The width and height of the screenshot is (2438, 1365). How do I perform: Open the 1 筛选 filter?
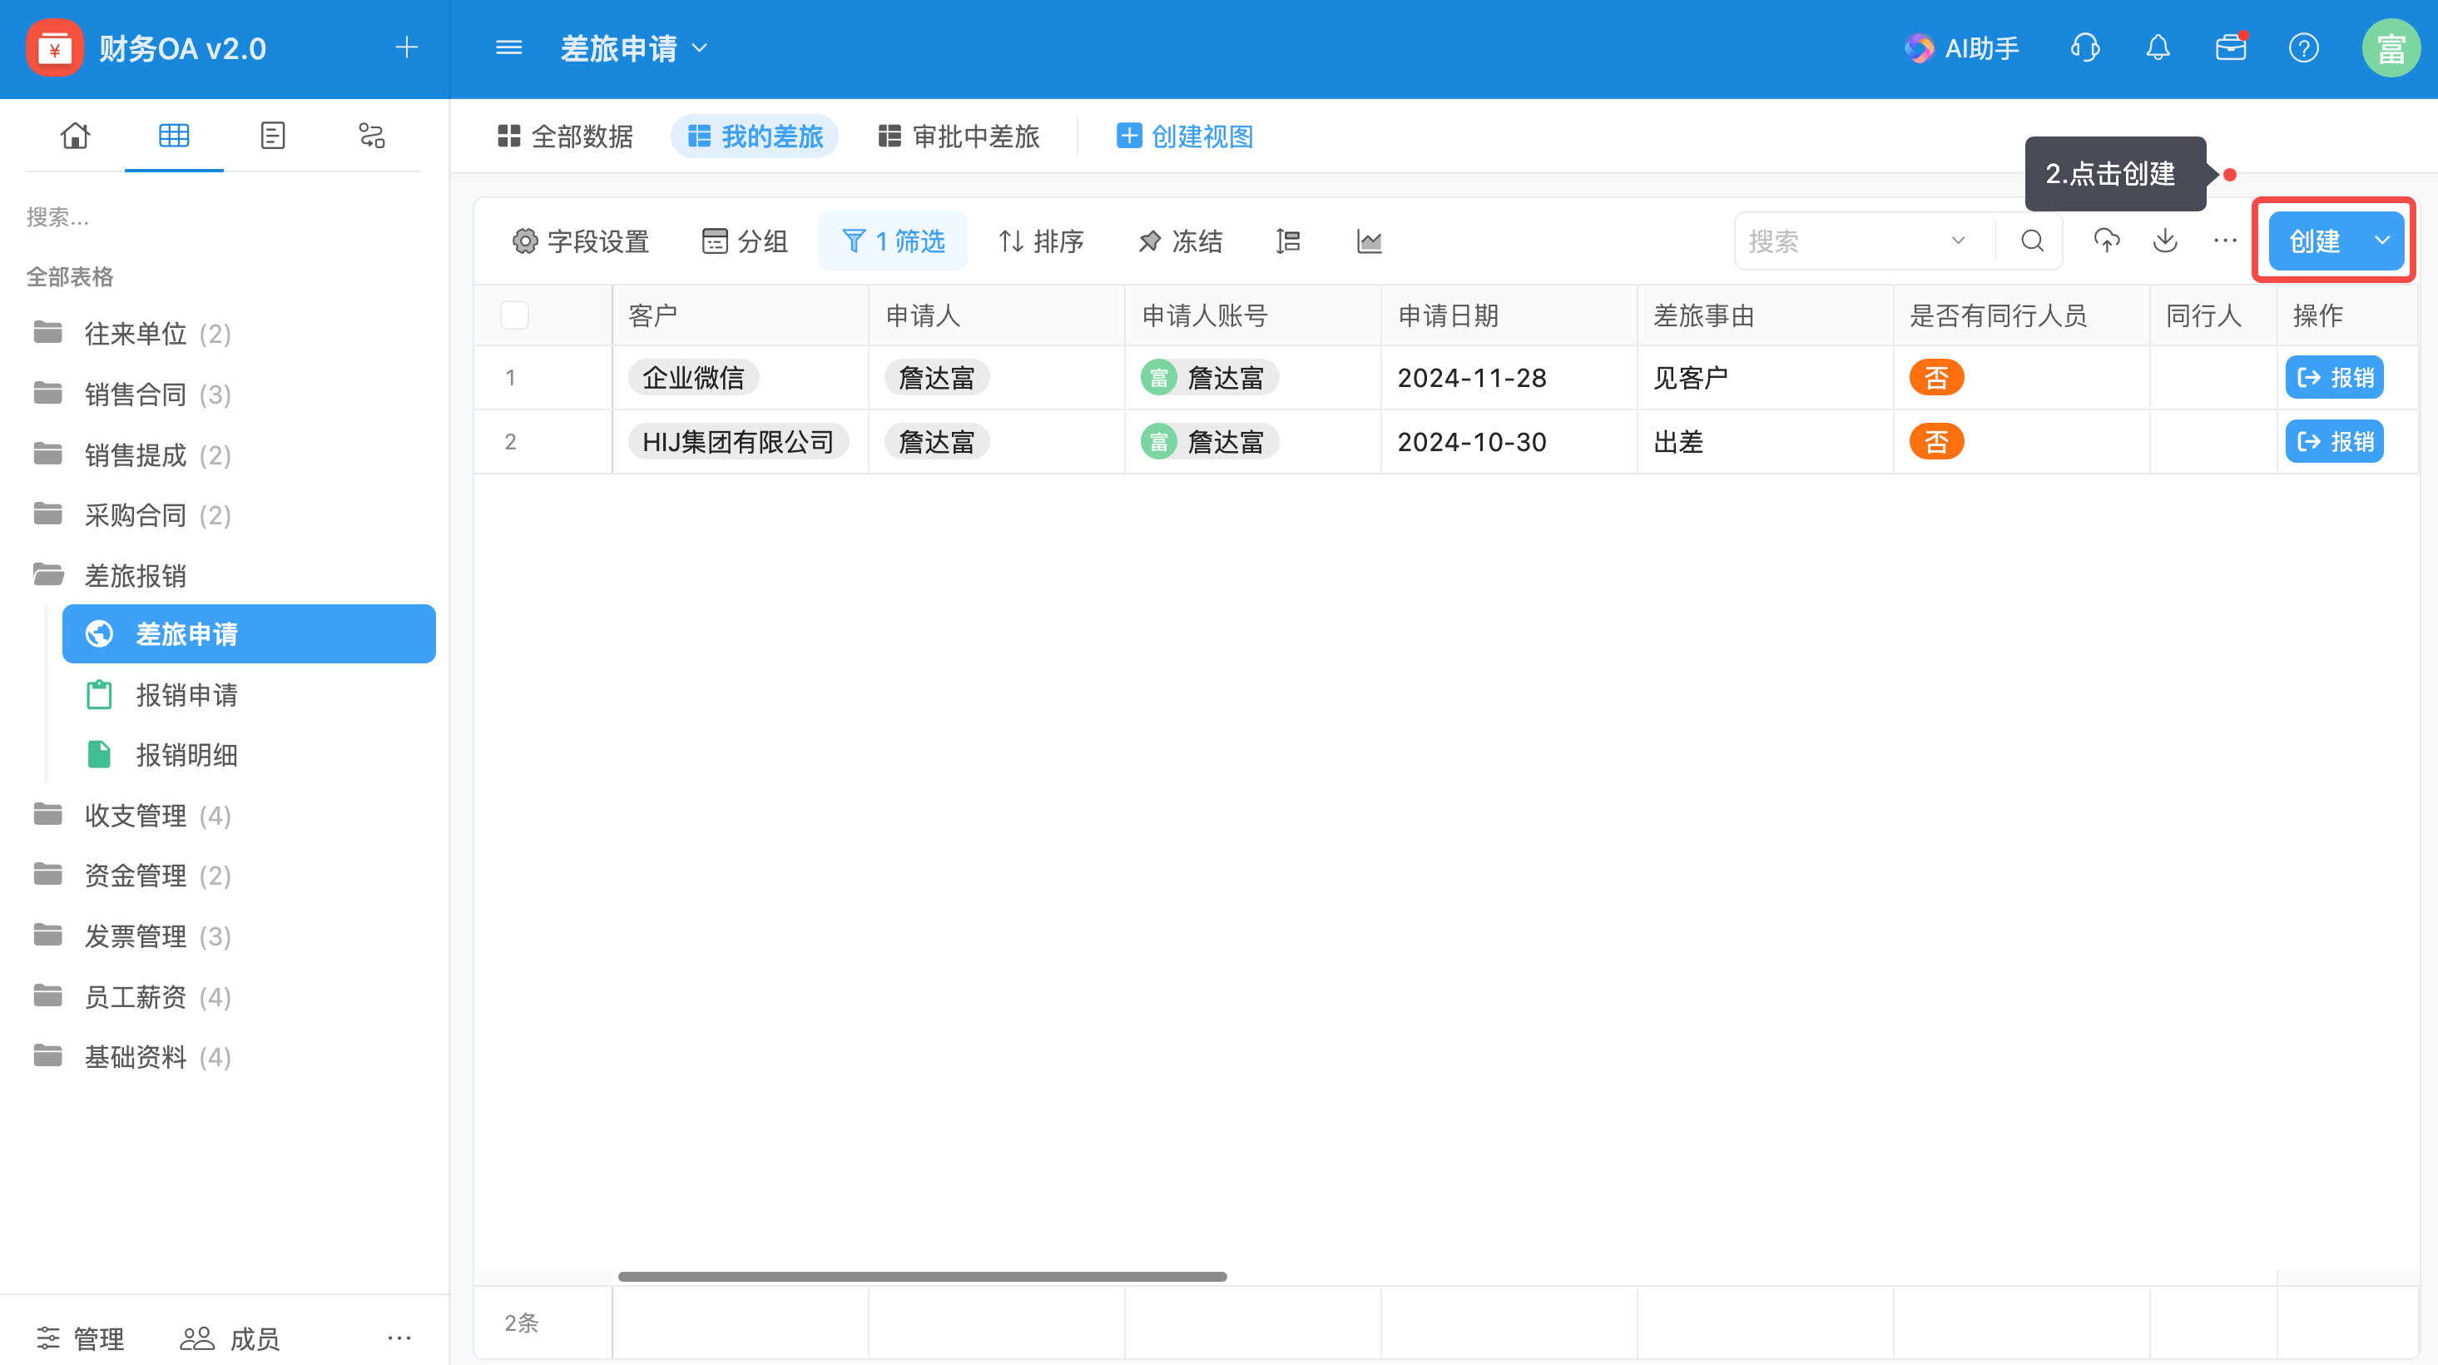(893, 241)
